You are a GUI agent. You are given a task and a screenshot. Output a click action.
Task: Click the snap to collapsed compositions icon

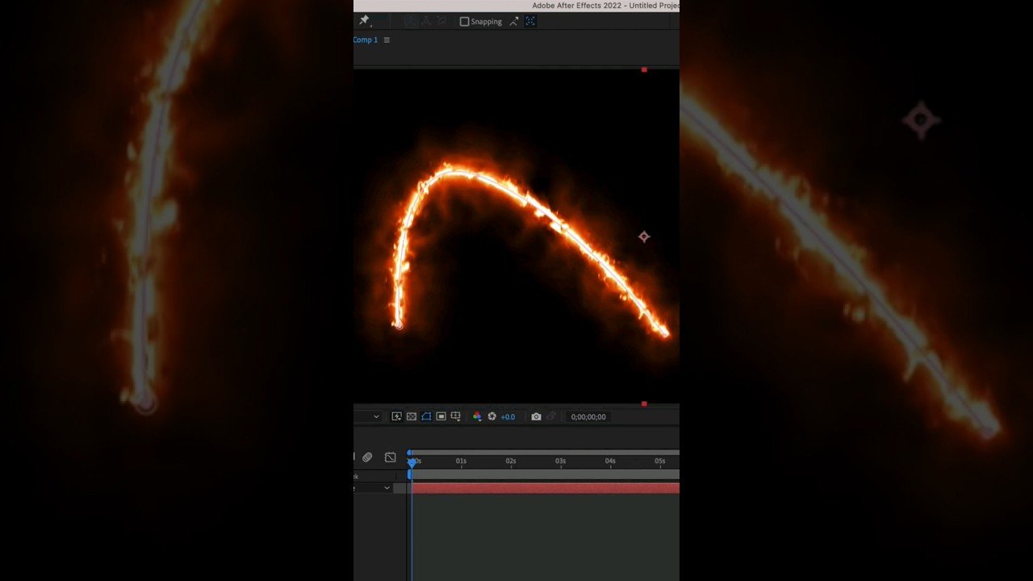[x=530, y=22]
